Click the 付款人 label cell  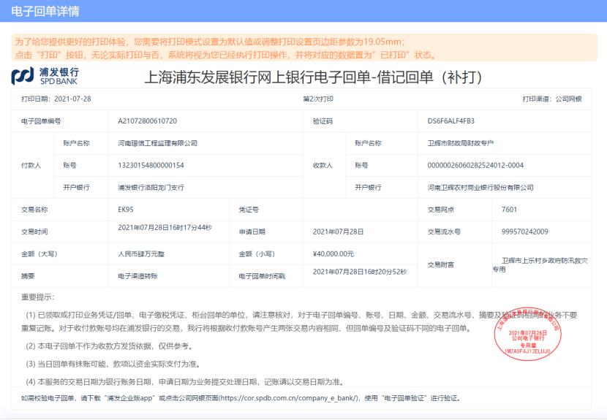(x=31, y=166)
